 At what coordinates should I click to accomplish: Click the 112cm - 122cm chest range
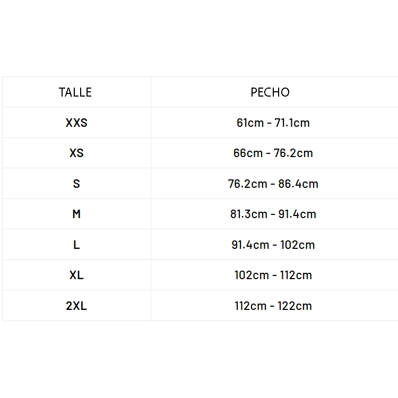(273, 306)
